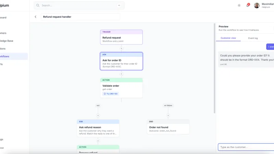Image resolution: width=274 pixels, height=154 pixels.
Task: Add step below Ask refund reason
Action: [x=98, y=141]
